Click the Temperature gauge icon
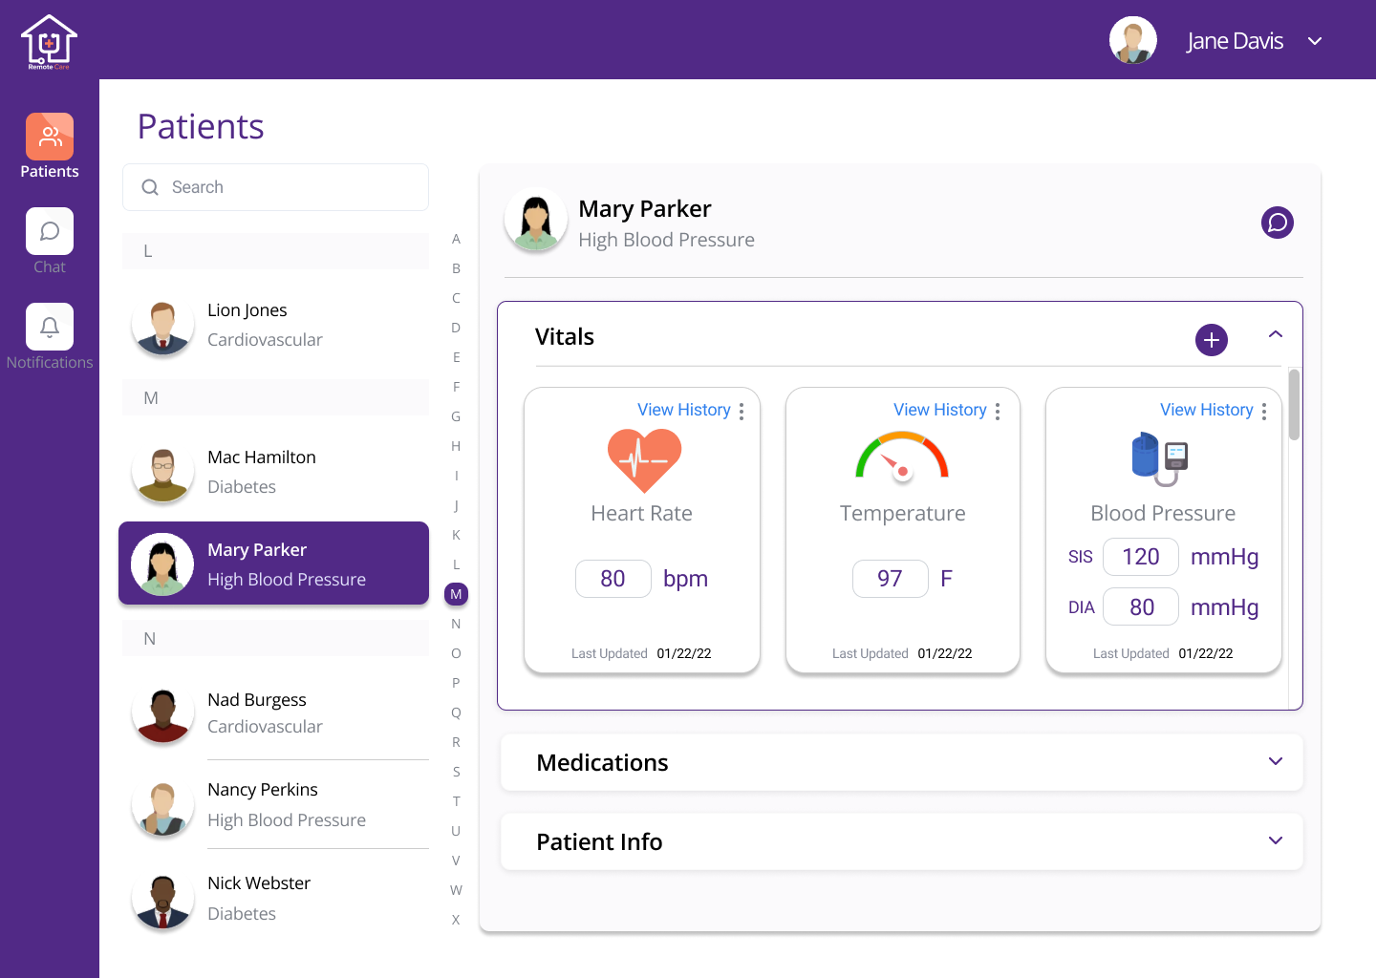Screen dimensions: 1376x978 [x=902, y=458]
